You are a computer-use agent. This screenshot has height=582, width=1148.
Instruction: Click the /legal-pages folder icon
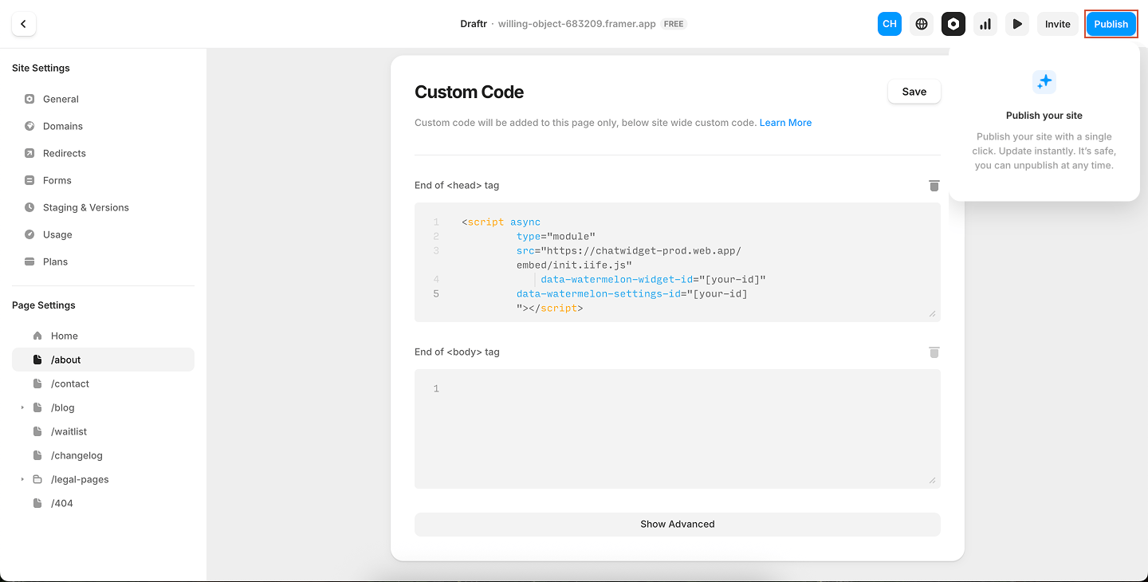click(37, 479)
